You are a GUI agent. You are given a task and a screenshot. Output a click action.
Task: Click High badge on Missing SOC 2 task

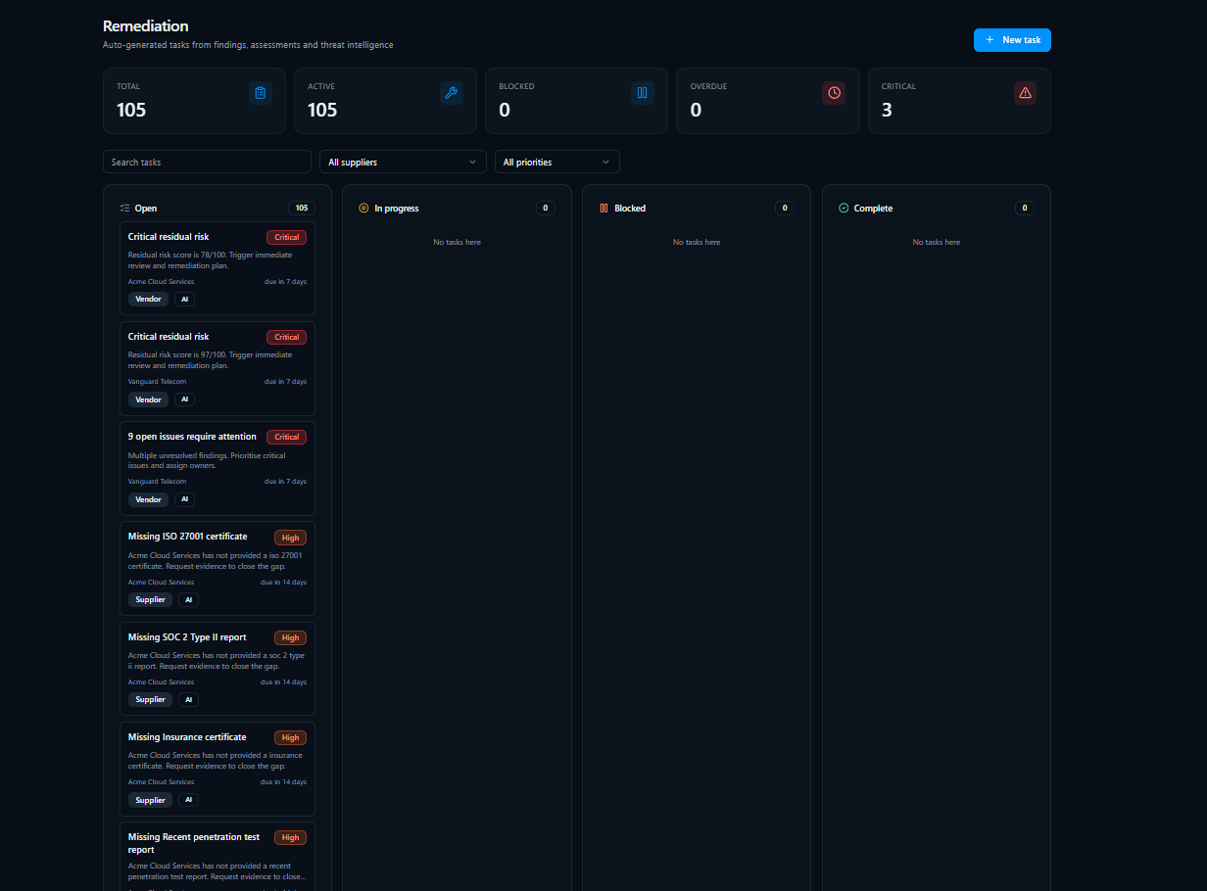pos(290,637)
